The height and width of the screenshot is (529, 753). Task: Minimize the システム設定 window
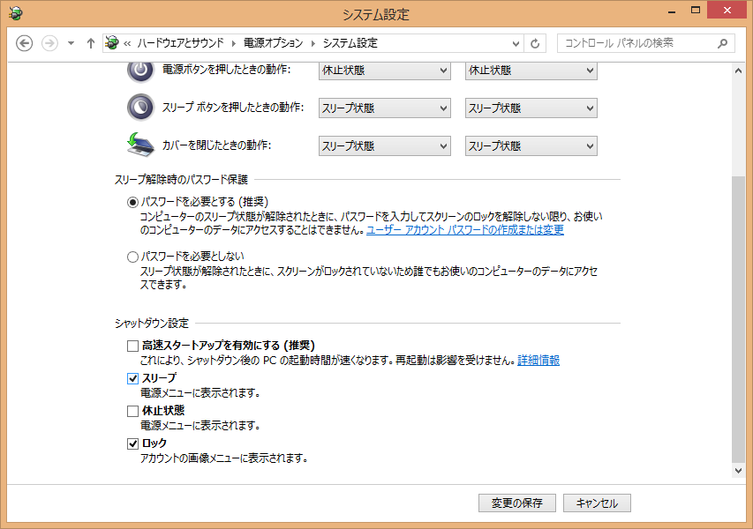(672, 11)
